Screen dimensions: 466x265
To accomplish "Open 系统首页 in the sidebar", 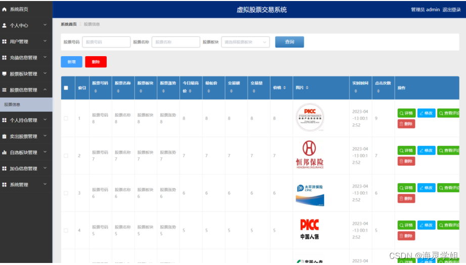I will tap(19, 10).
